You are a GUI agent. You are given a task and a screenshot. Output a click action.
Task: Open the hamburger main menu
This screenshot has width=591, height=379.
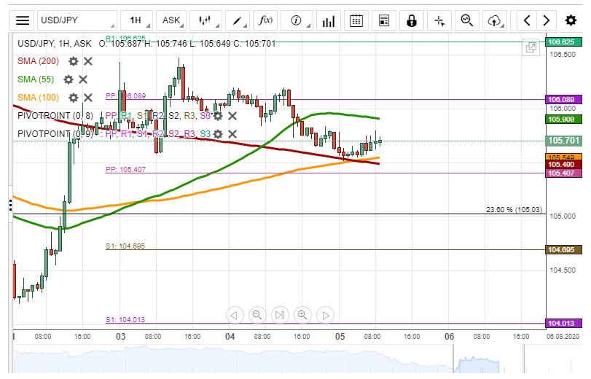(x=23, y=20)
